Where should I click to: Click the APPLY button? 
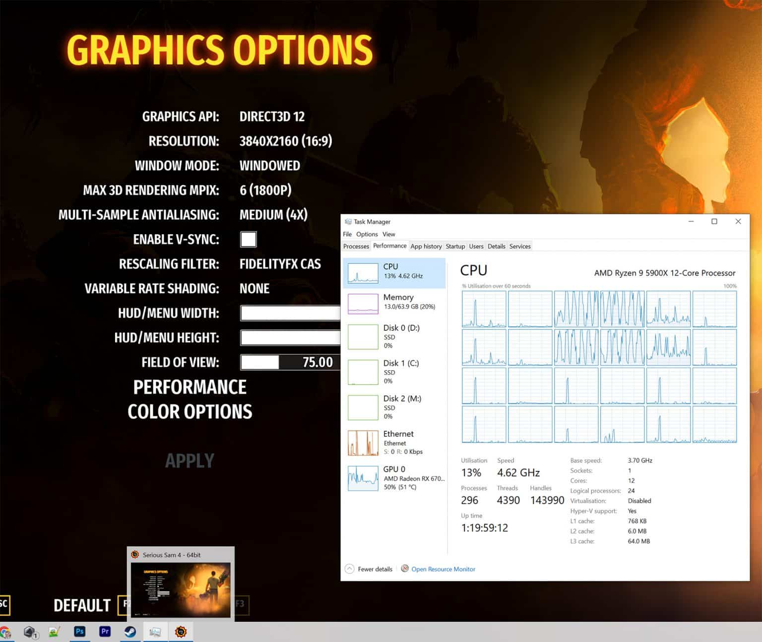190,460
